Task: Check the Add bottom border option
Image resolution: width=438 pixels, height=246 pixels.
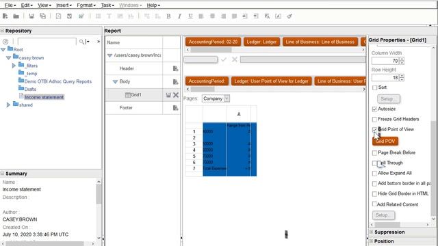Action: point(375,184)
